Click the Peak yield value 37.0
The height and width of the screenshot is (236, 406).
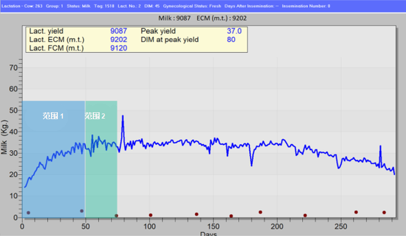234,31
